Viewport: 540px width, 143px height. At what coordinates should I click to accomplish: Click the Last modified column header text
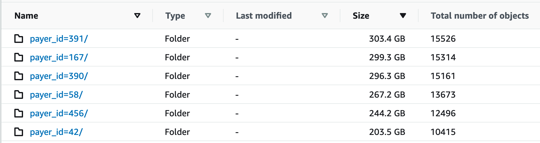coord(264,16)
